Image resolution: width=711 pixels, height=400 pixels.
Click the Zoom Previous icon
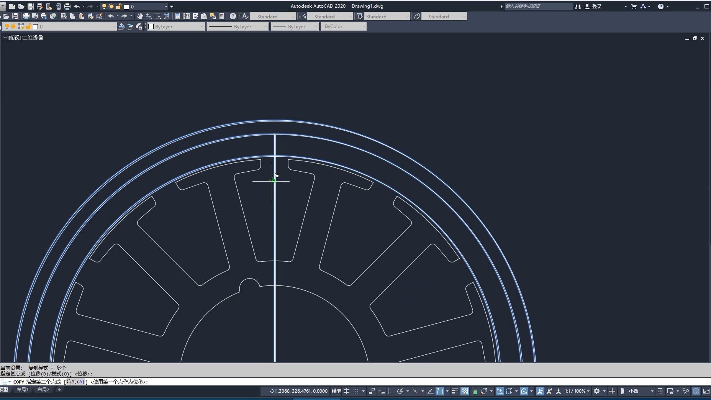coord(167,16)
